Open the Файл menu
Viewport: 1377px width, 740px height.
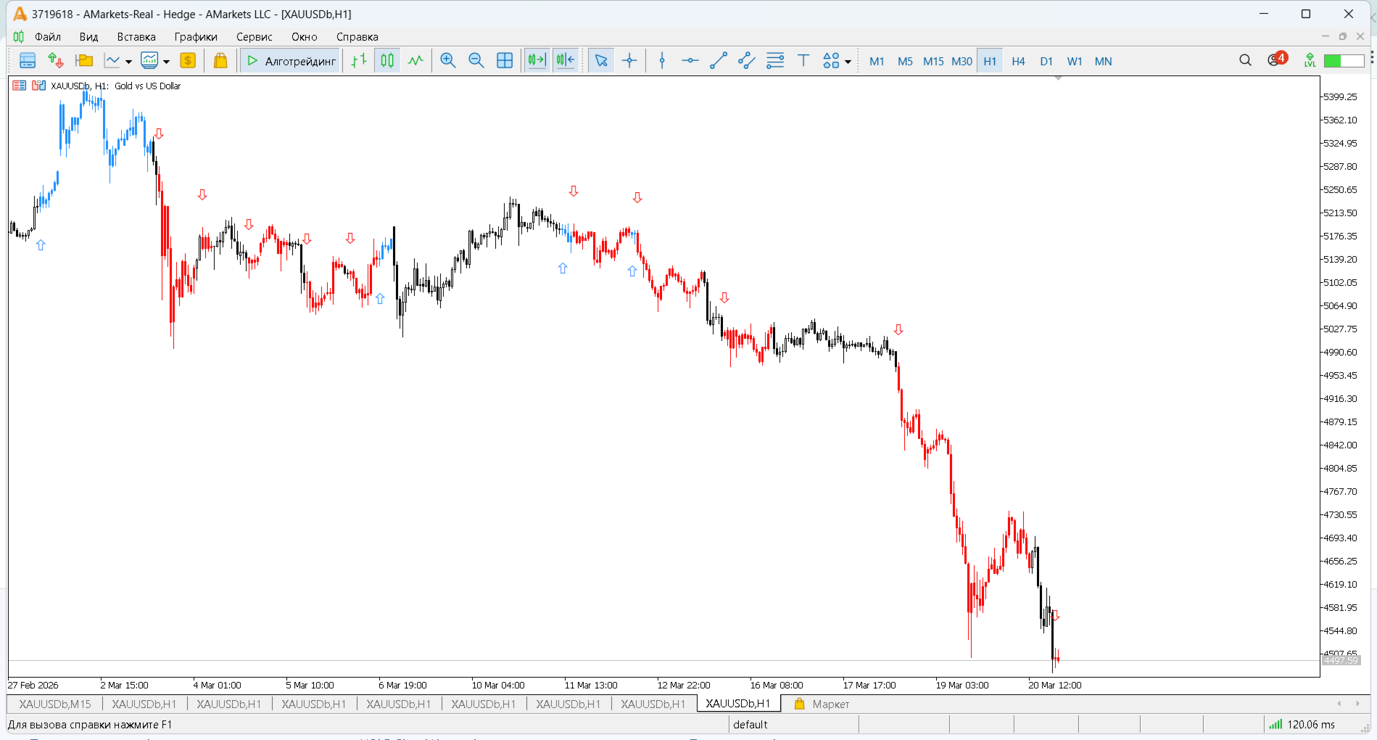tap(48, 37)
